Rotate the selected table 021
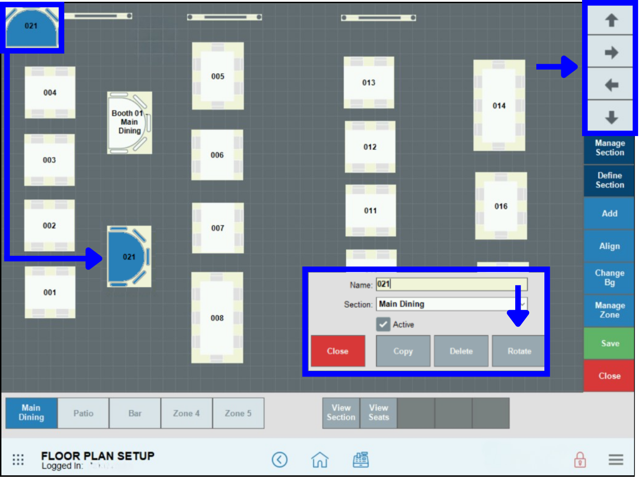639x477 pixels. pyautogui.click(x=518, y=351)
